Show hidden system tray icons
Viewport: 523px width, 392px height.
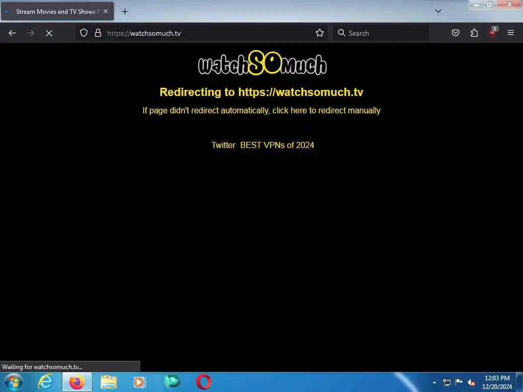click(x=434, y=382)
